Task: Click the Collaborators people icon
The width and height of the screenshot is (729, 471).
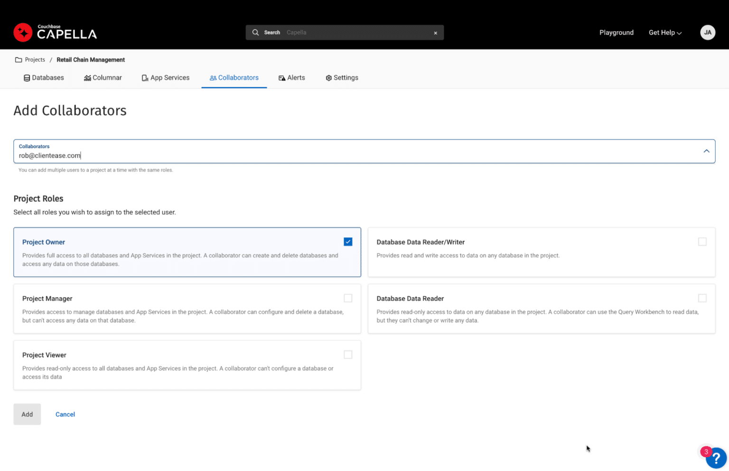Action: [214, 77]
